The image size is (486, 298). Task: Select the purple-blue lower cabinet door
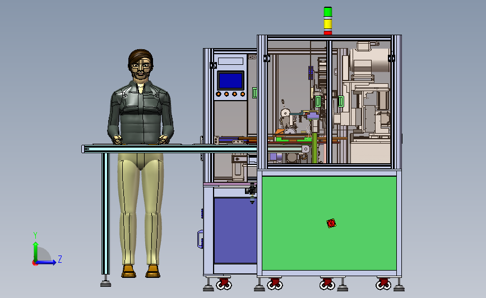pyautogui.click(x=235, y=230)
